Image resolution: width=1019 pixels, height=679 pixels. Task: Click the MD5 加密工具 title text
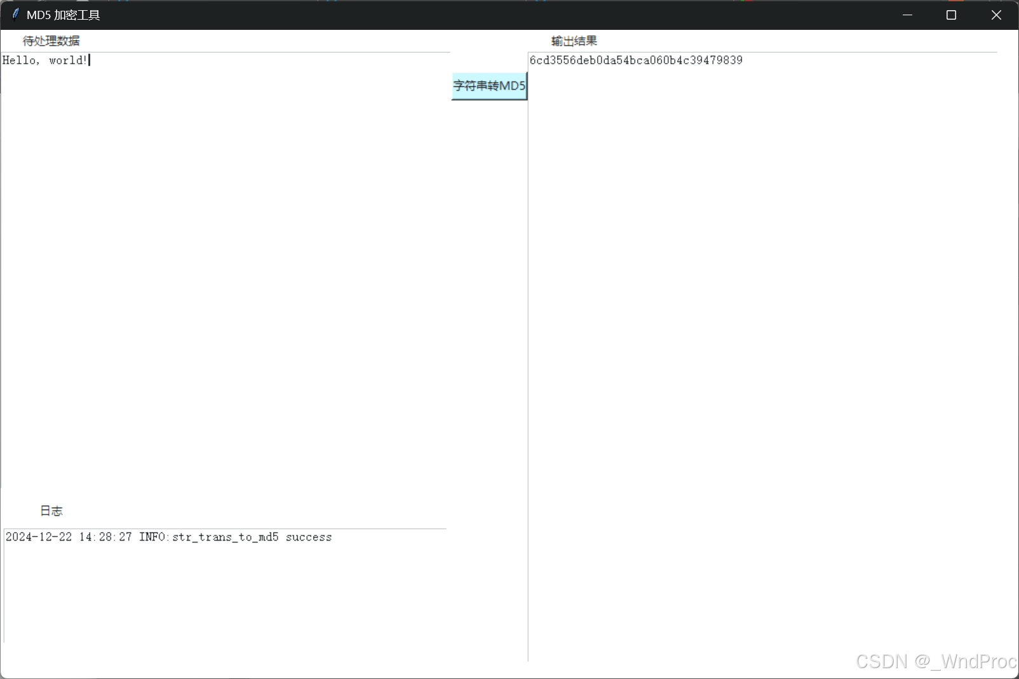[63, 15]
